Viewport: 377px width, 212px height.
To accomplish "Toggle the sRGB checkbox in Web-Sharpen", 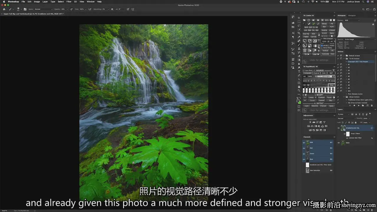I will point(322,46).
